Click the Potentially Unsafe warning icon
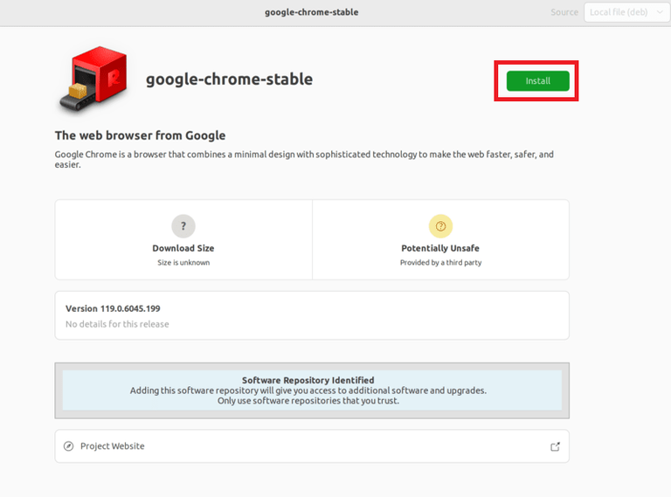This screenshot has height=497, width=671. point(440,226)
